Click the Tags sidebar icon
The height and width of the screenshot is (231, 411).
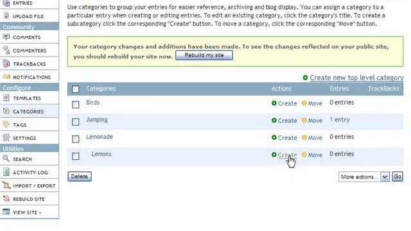tap(6, 124)
